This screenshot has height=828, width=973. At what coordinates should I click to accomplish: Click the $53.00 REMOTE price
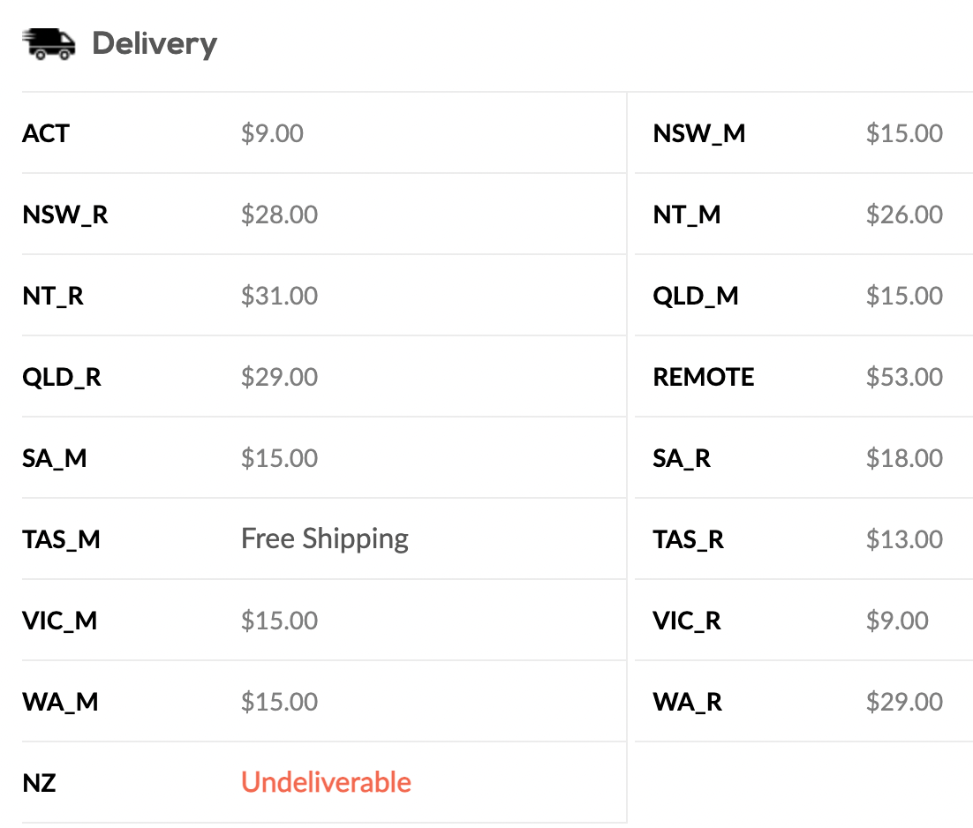904,377
